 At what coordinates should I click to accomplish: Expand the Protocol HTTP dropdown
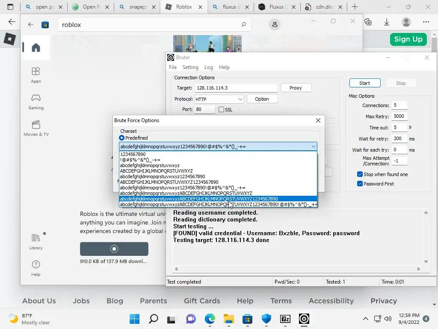(x=240, y=99)
